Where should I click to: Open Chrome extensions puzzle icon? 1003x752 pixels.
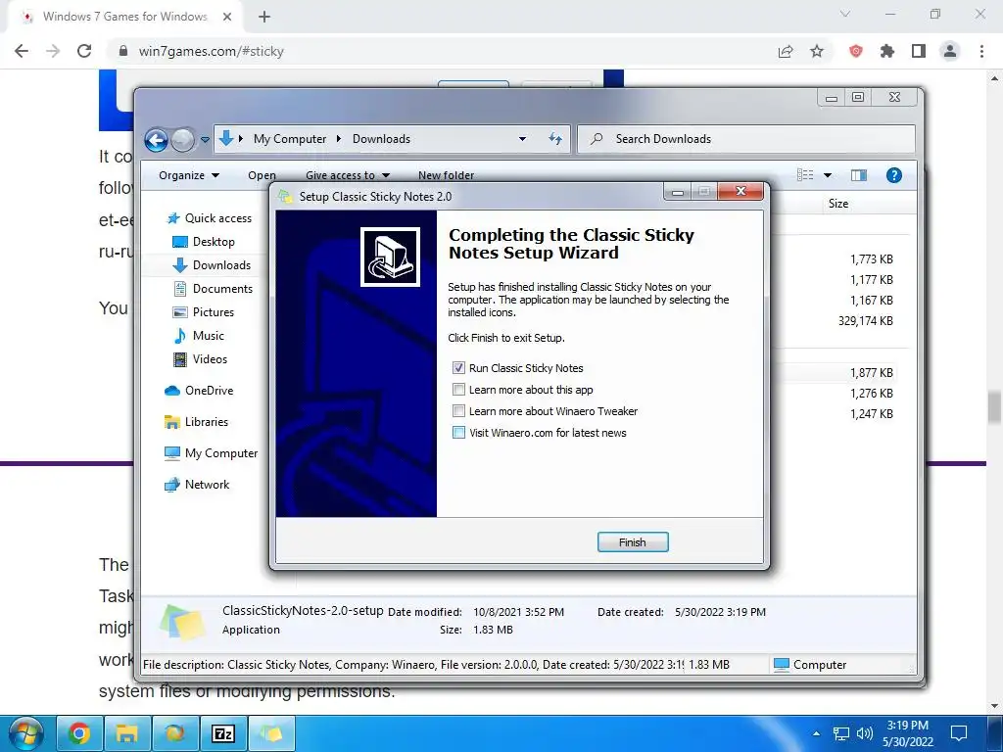point(887,51)
